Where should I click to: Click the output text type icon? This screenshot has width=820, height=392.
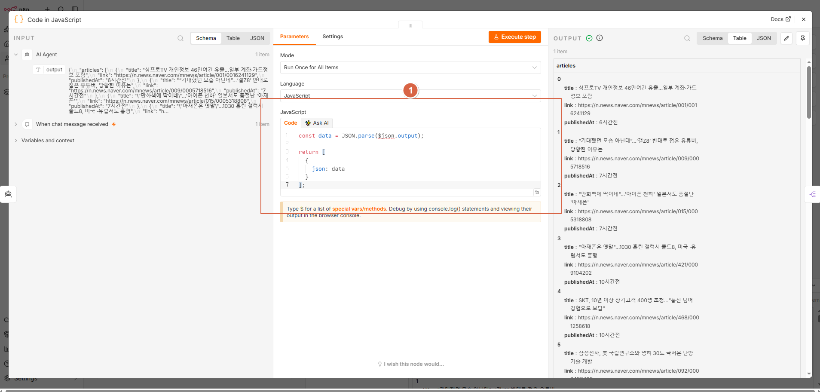pos(38,70)
